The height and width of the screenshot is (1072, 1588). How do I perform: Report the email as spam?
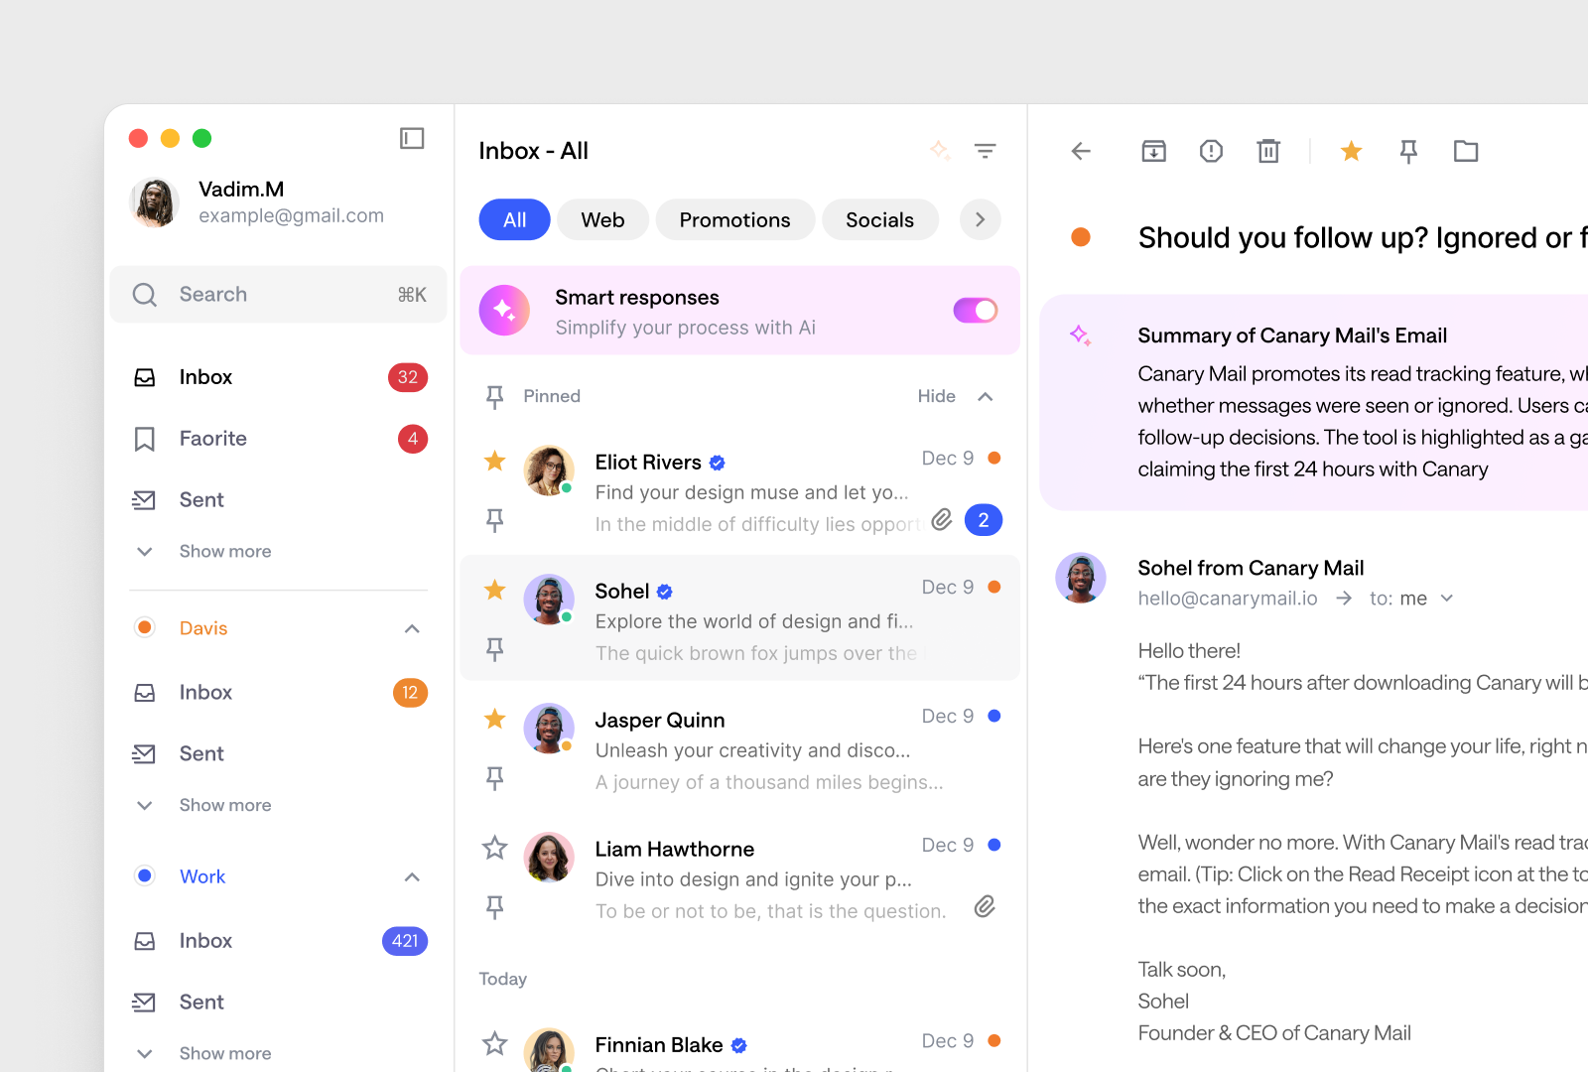coord(1210,151)
